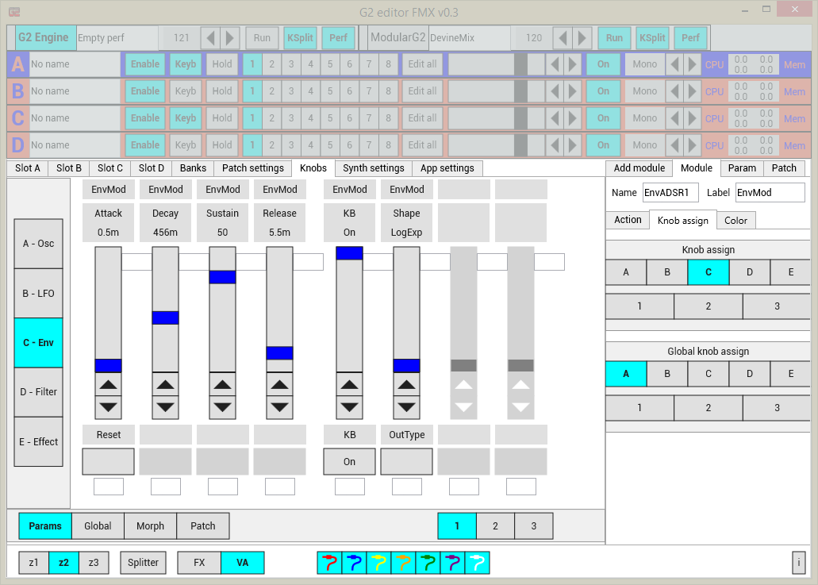This screenshot has width=818, height=585.
Task: Toggle Enable for slot B
Action: pos(145,91)
